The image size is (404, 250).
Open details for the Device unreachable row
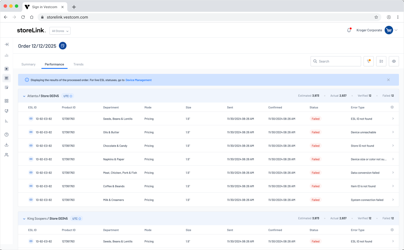[393, 132]
